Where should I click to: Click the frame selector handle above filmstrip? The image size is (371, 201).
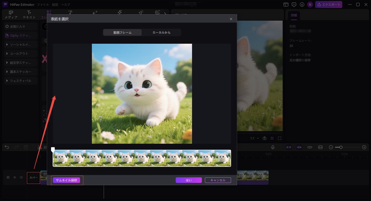tap(53, 150)
